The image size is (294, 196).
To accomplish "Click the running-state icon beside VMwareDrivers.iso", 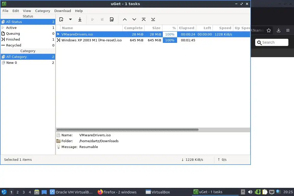I will (58, 34).
